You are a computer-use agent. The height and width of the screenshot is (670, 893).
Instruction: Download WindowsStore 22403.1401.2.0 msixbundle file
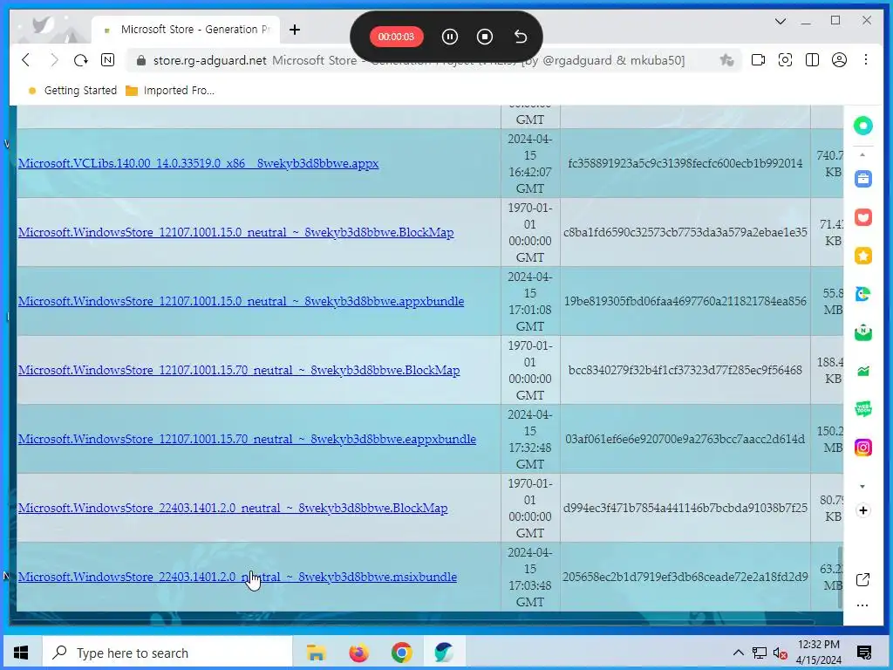tap(237, 578)
